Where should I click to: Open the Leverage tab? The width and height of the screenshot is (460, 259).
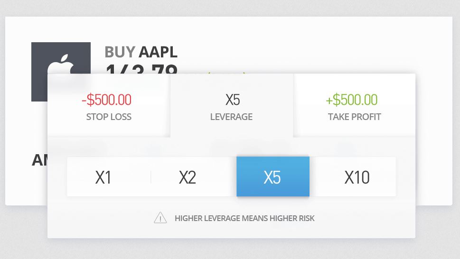pos(232,105)
